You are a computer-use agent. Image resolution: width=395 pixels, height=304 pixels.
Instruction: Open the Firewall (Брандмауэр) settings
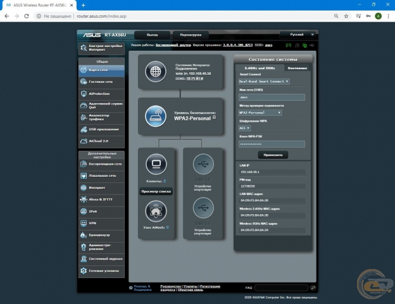(x=101, y=235)
